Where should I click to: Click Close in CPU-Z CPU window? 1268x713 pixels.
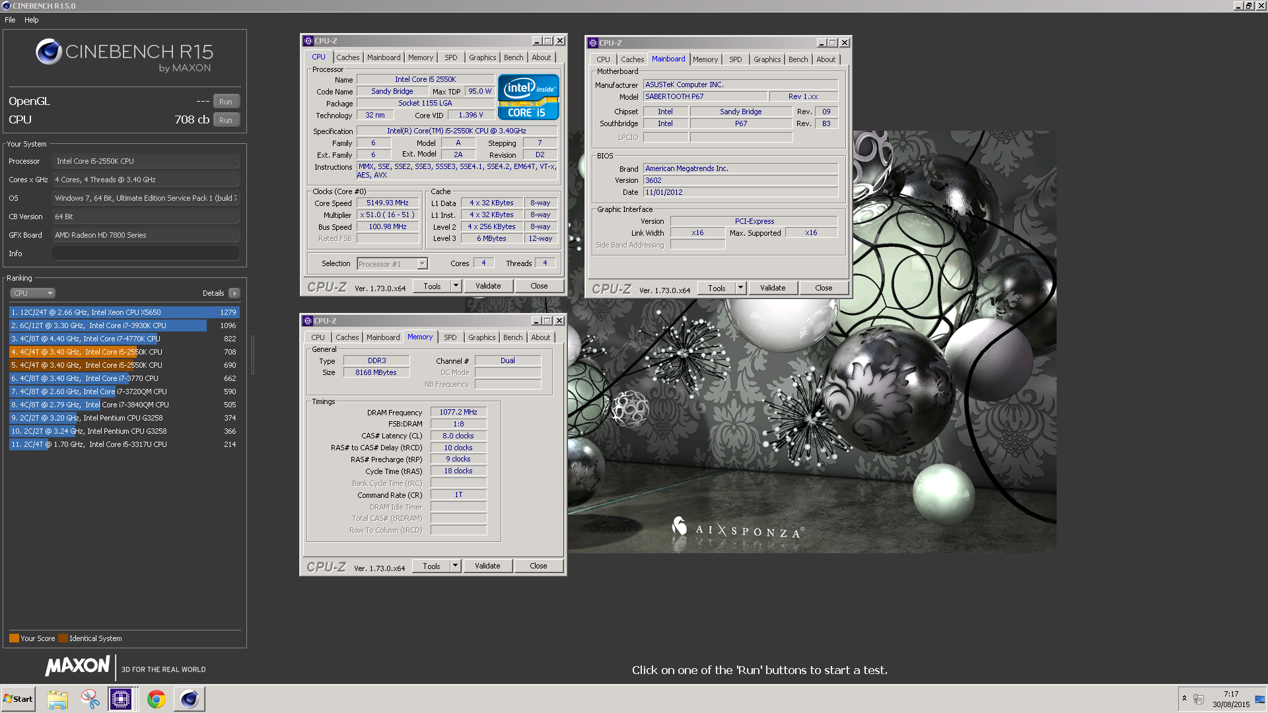[539, 286]
